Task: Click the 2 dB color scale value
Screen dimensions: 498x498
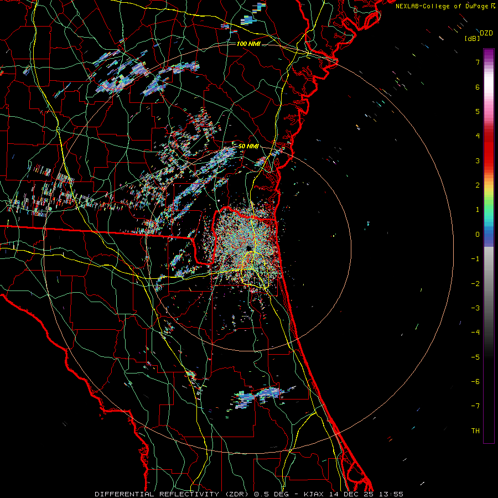Action: coord(478,185)
